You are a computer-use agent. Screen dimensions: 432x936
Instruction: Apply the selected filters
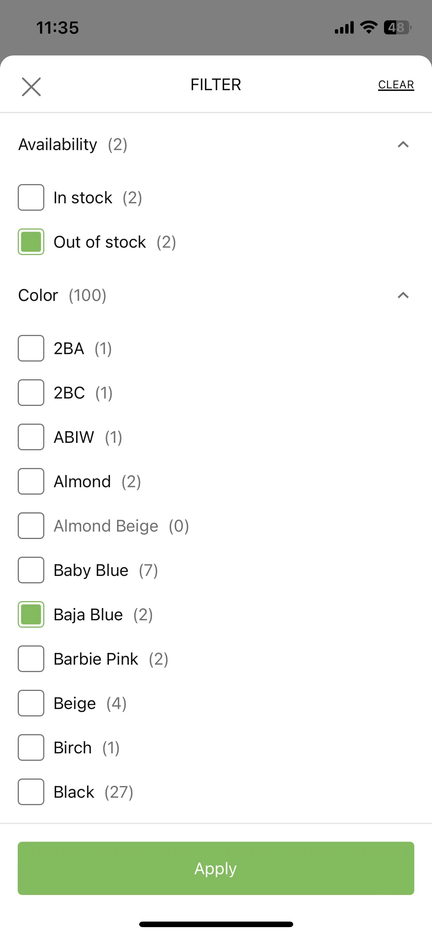[x=216, y=868]
